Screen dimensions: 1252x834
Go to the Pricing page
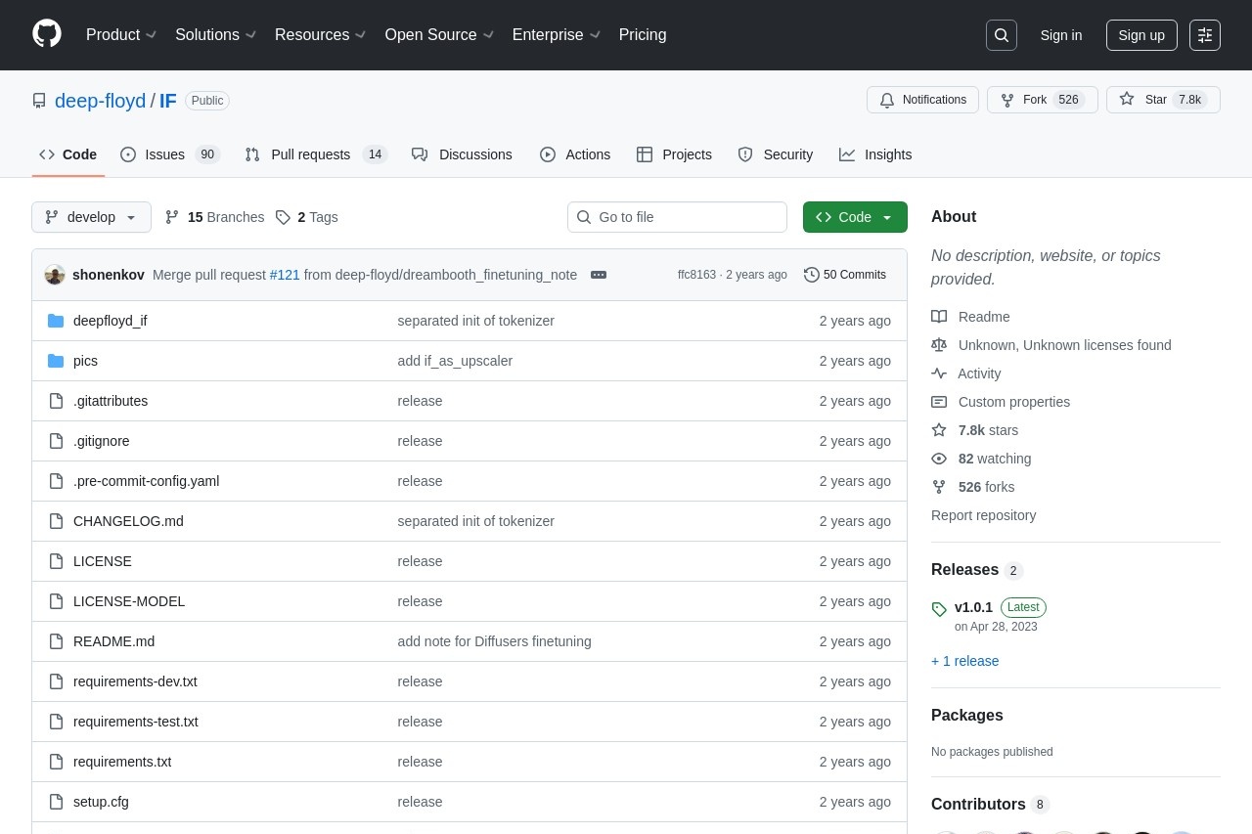643,35
